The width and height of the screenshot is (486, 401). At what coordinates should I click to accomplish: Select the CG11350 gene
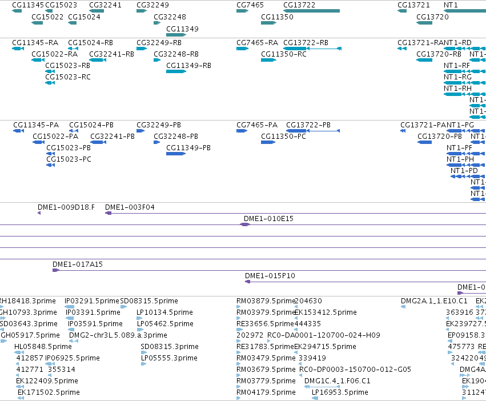(x=268, y=23)
